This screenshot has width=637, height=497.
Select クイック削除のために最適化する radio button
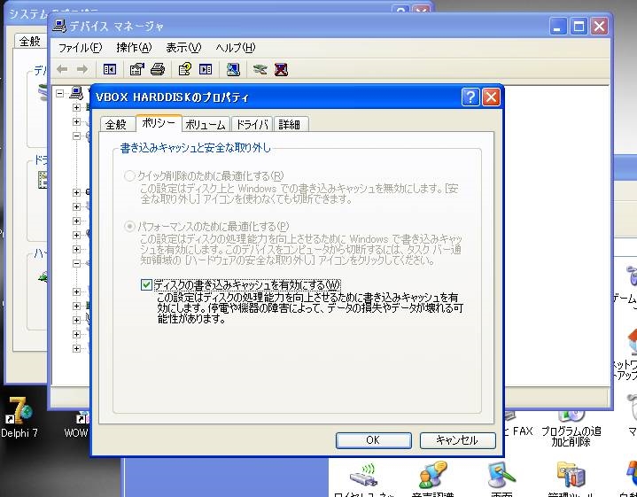click(129, 176)
